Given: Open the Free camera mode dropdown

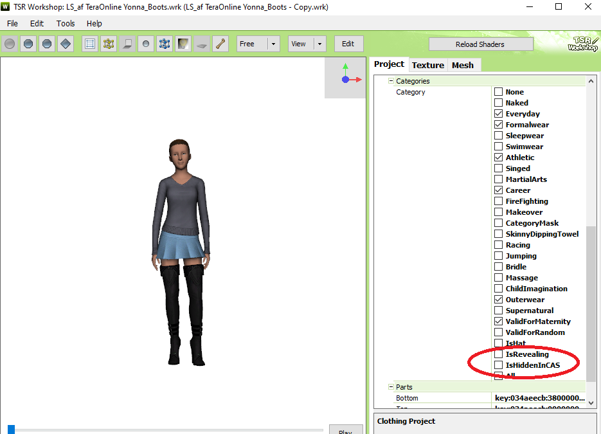Looking at the screenshot, I should pyautogui.click(x=274, y=44).
